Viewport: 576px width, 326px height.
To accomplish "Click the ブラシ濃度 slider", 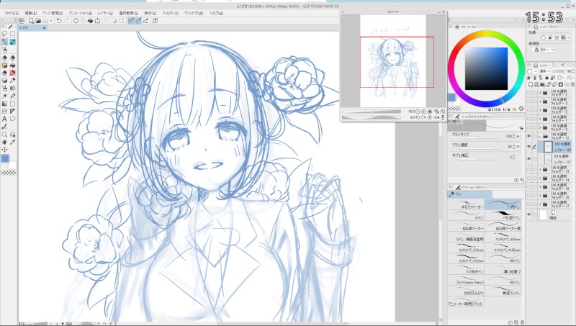I will pos(477,148).
